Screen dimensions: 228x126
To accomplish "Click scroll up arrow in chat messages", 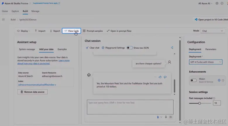I will pos(174,54).
